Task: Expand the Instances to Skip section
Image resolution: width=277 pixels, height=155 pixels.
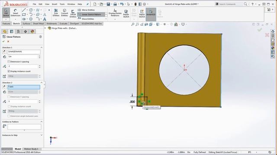Action: pos(42,135)
